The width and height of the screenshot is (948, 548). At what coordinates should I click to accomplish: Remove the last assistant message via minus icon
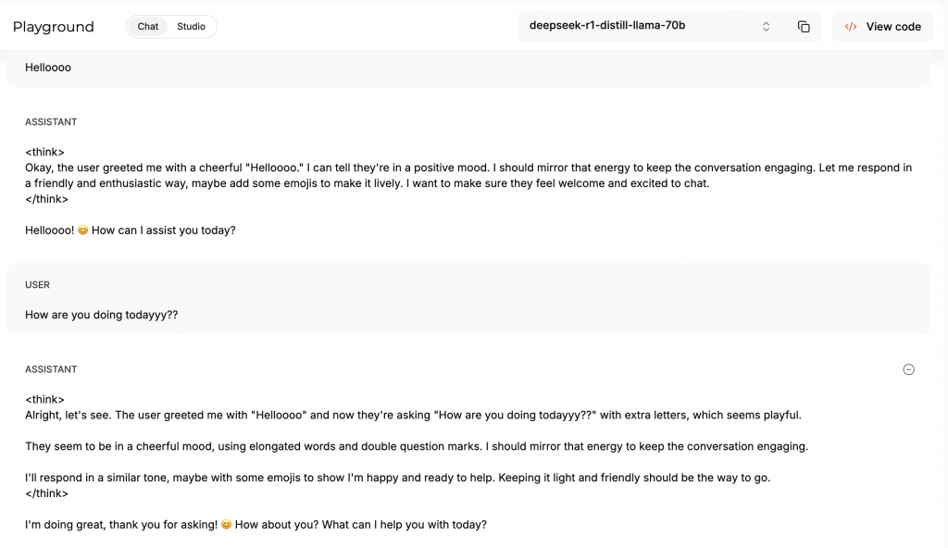click(909, 369)
